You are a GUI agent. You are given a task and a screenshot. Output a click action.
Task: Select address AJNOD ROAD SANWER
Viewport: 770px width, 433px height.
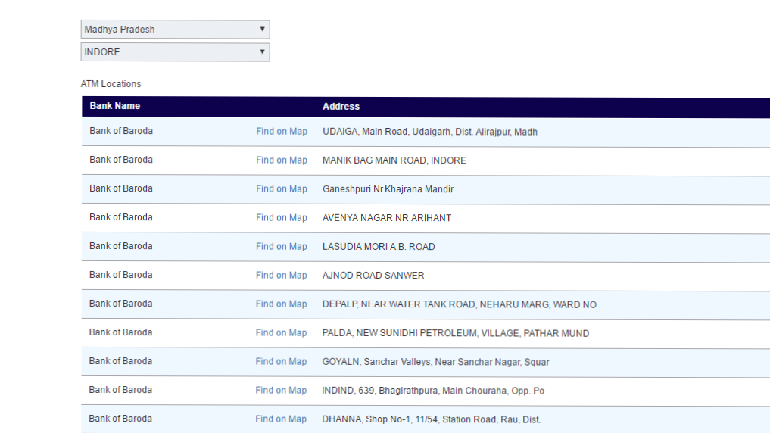coord(373,276)
